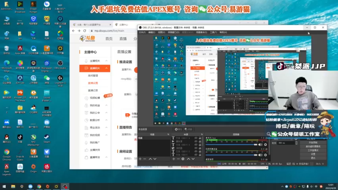Toggle visibility of the second source row
Viewport: 338px width, 190px height.
(196, 141)
